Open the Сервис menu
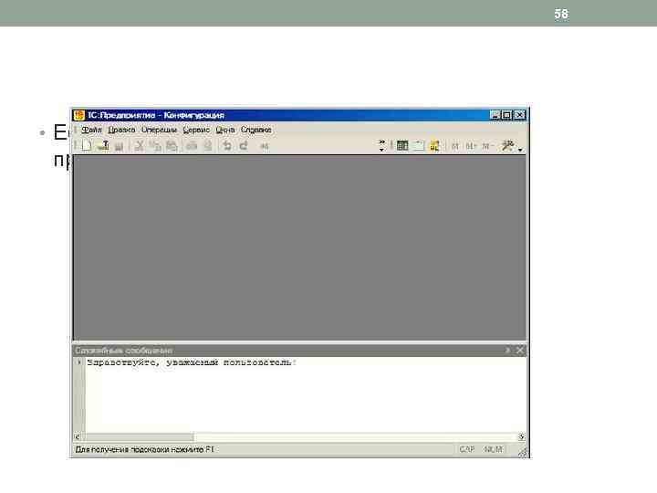This screenshot has width=657, height=493. [x=196, y=130]
